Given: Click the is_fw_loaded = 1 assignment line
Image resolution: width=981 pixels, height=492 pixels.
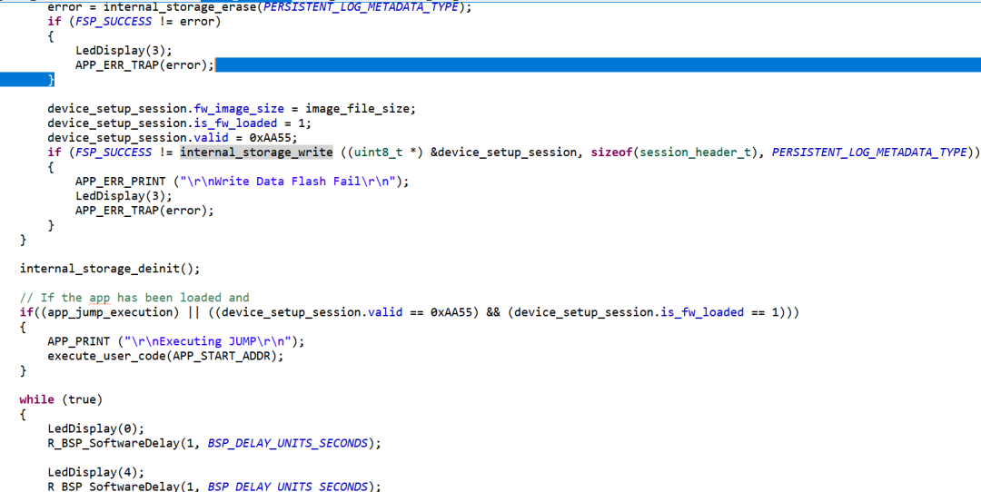Looking at the screenshot, I should point(180,123).
